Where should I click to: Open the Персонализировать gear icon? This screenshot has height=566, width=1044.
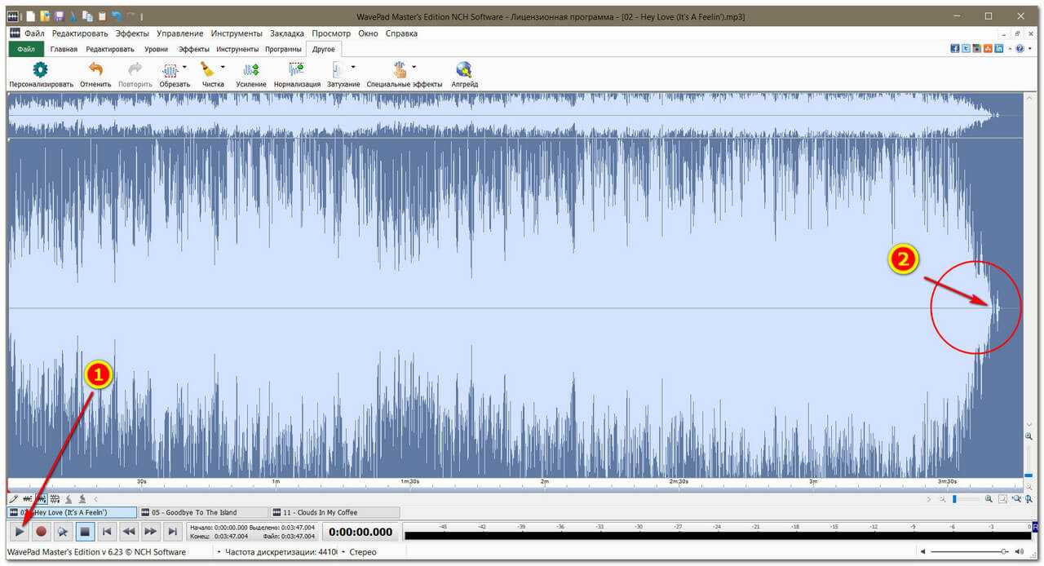(x=41, y=70)
